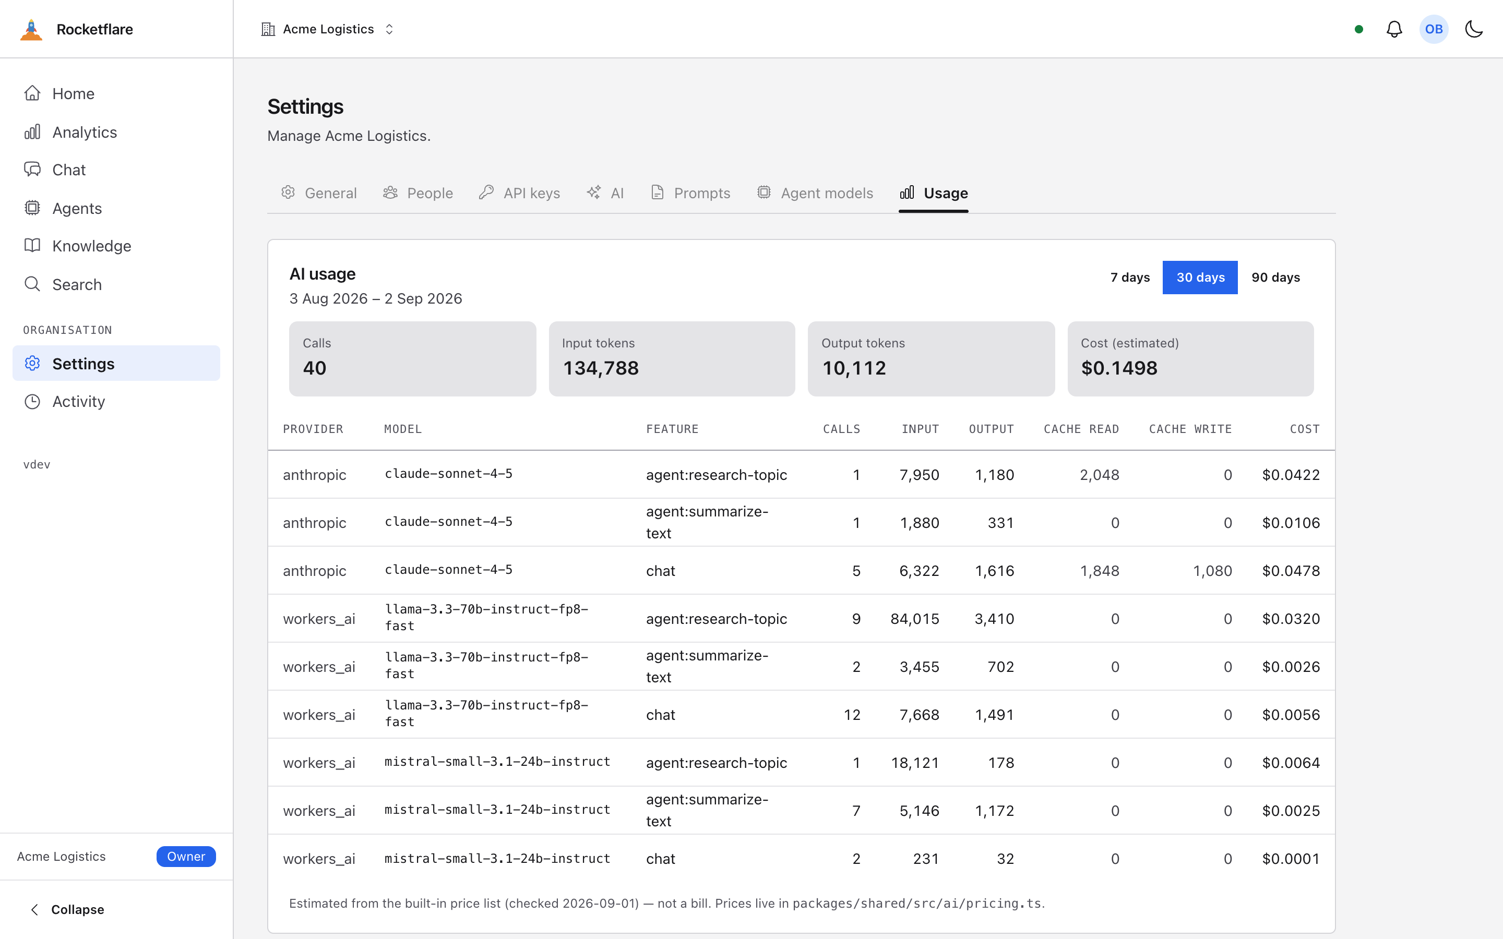Open the Home sidebar item

[x=116, y=94]
